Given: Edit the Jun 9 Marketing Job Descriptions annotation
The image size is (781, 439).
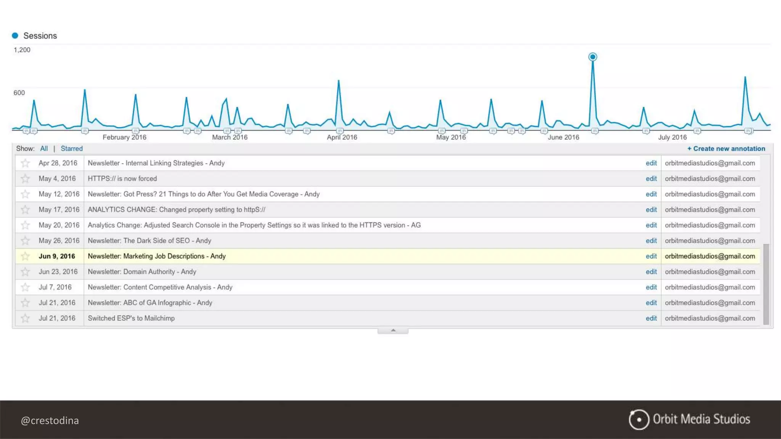Looking at the screenshot, I should coord(651,256).
